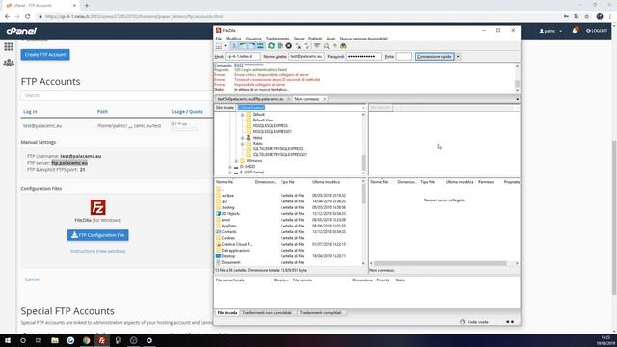Open directory listing filters icon
Image resolution: width=617 pixels, height=347 pixels.
(317, 46)
